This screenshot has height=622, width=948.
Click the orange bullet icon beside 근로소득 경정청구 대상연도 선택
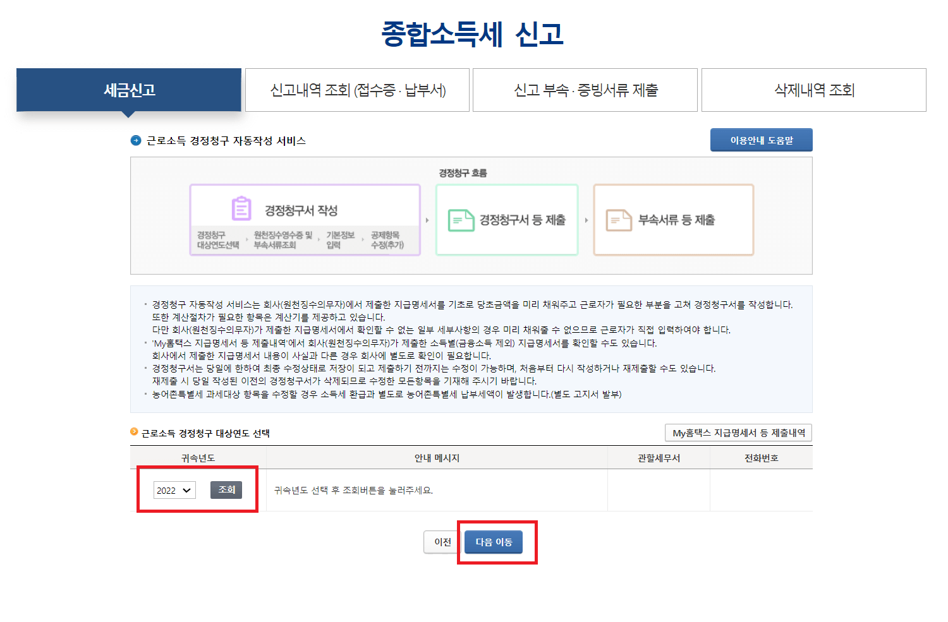(134, 432)
